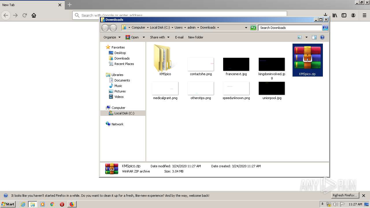Open Chrome from taskbar

(x=52, y=204)
